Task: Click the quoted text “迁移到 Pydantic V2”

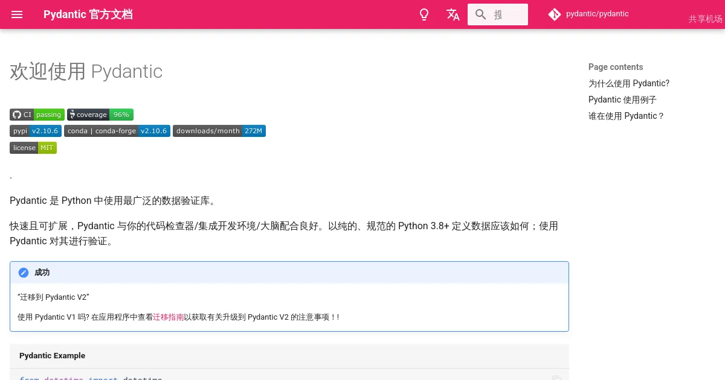Action: click(54, 297)
